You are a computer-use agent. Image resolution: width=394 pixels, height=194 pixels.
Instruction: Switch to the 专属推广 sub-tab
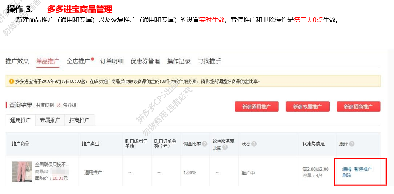coord(50,120)
